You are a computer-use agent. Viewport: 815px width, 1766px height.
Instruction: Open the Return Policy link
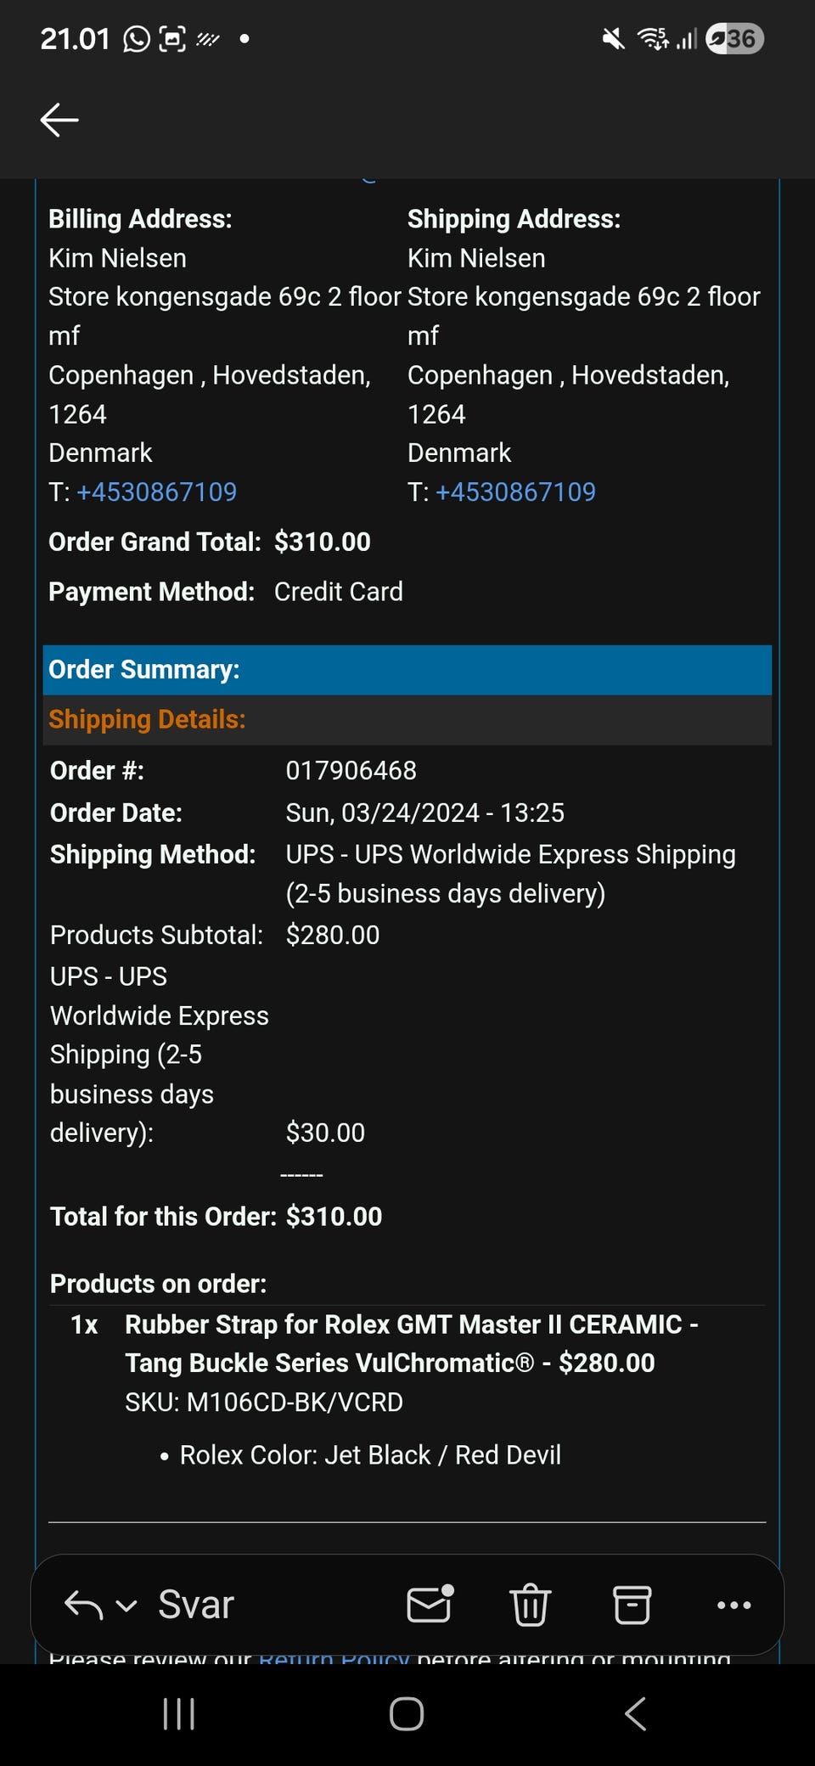pos(334,1658)
